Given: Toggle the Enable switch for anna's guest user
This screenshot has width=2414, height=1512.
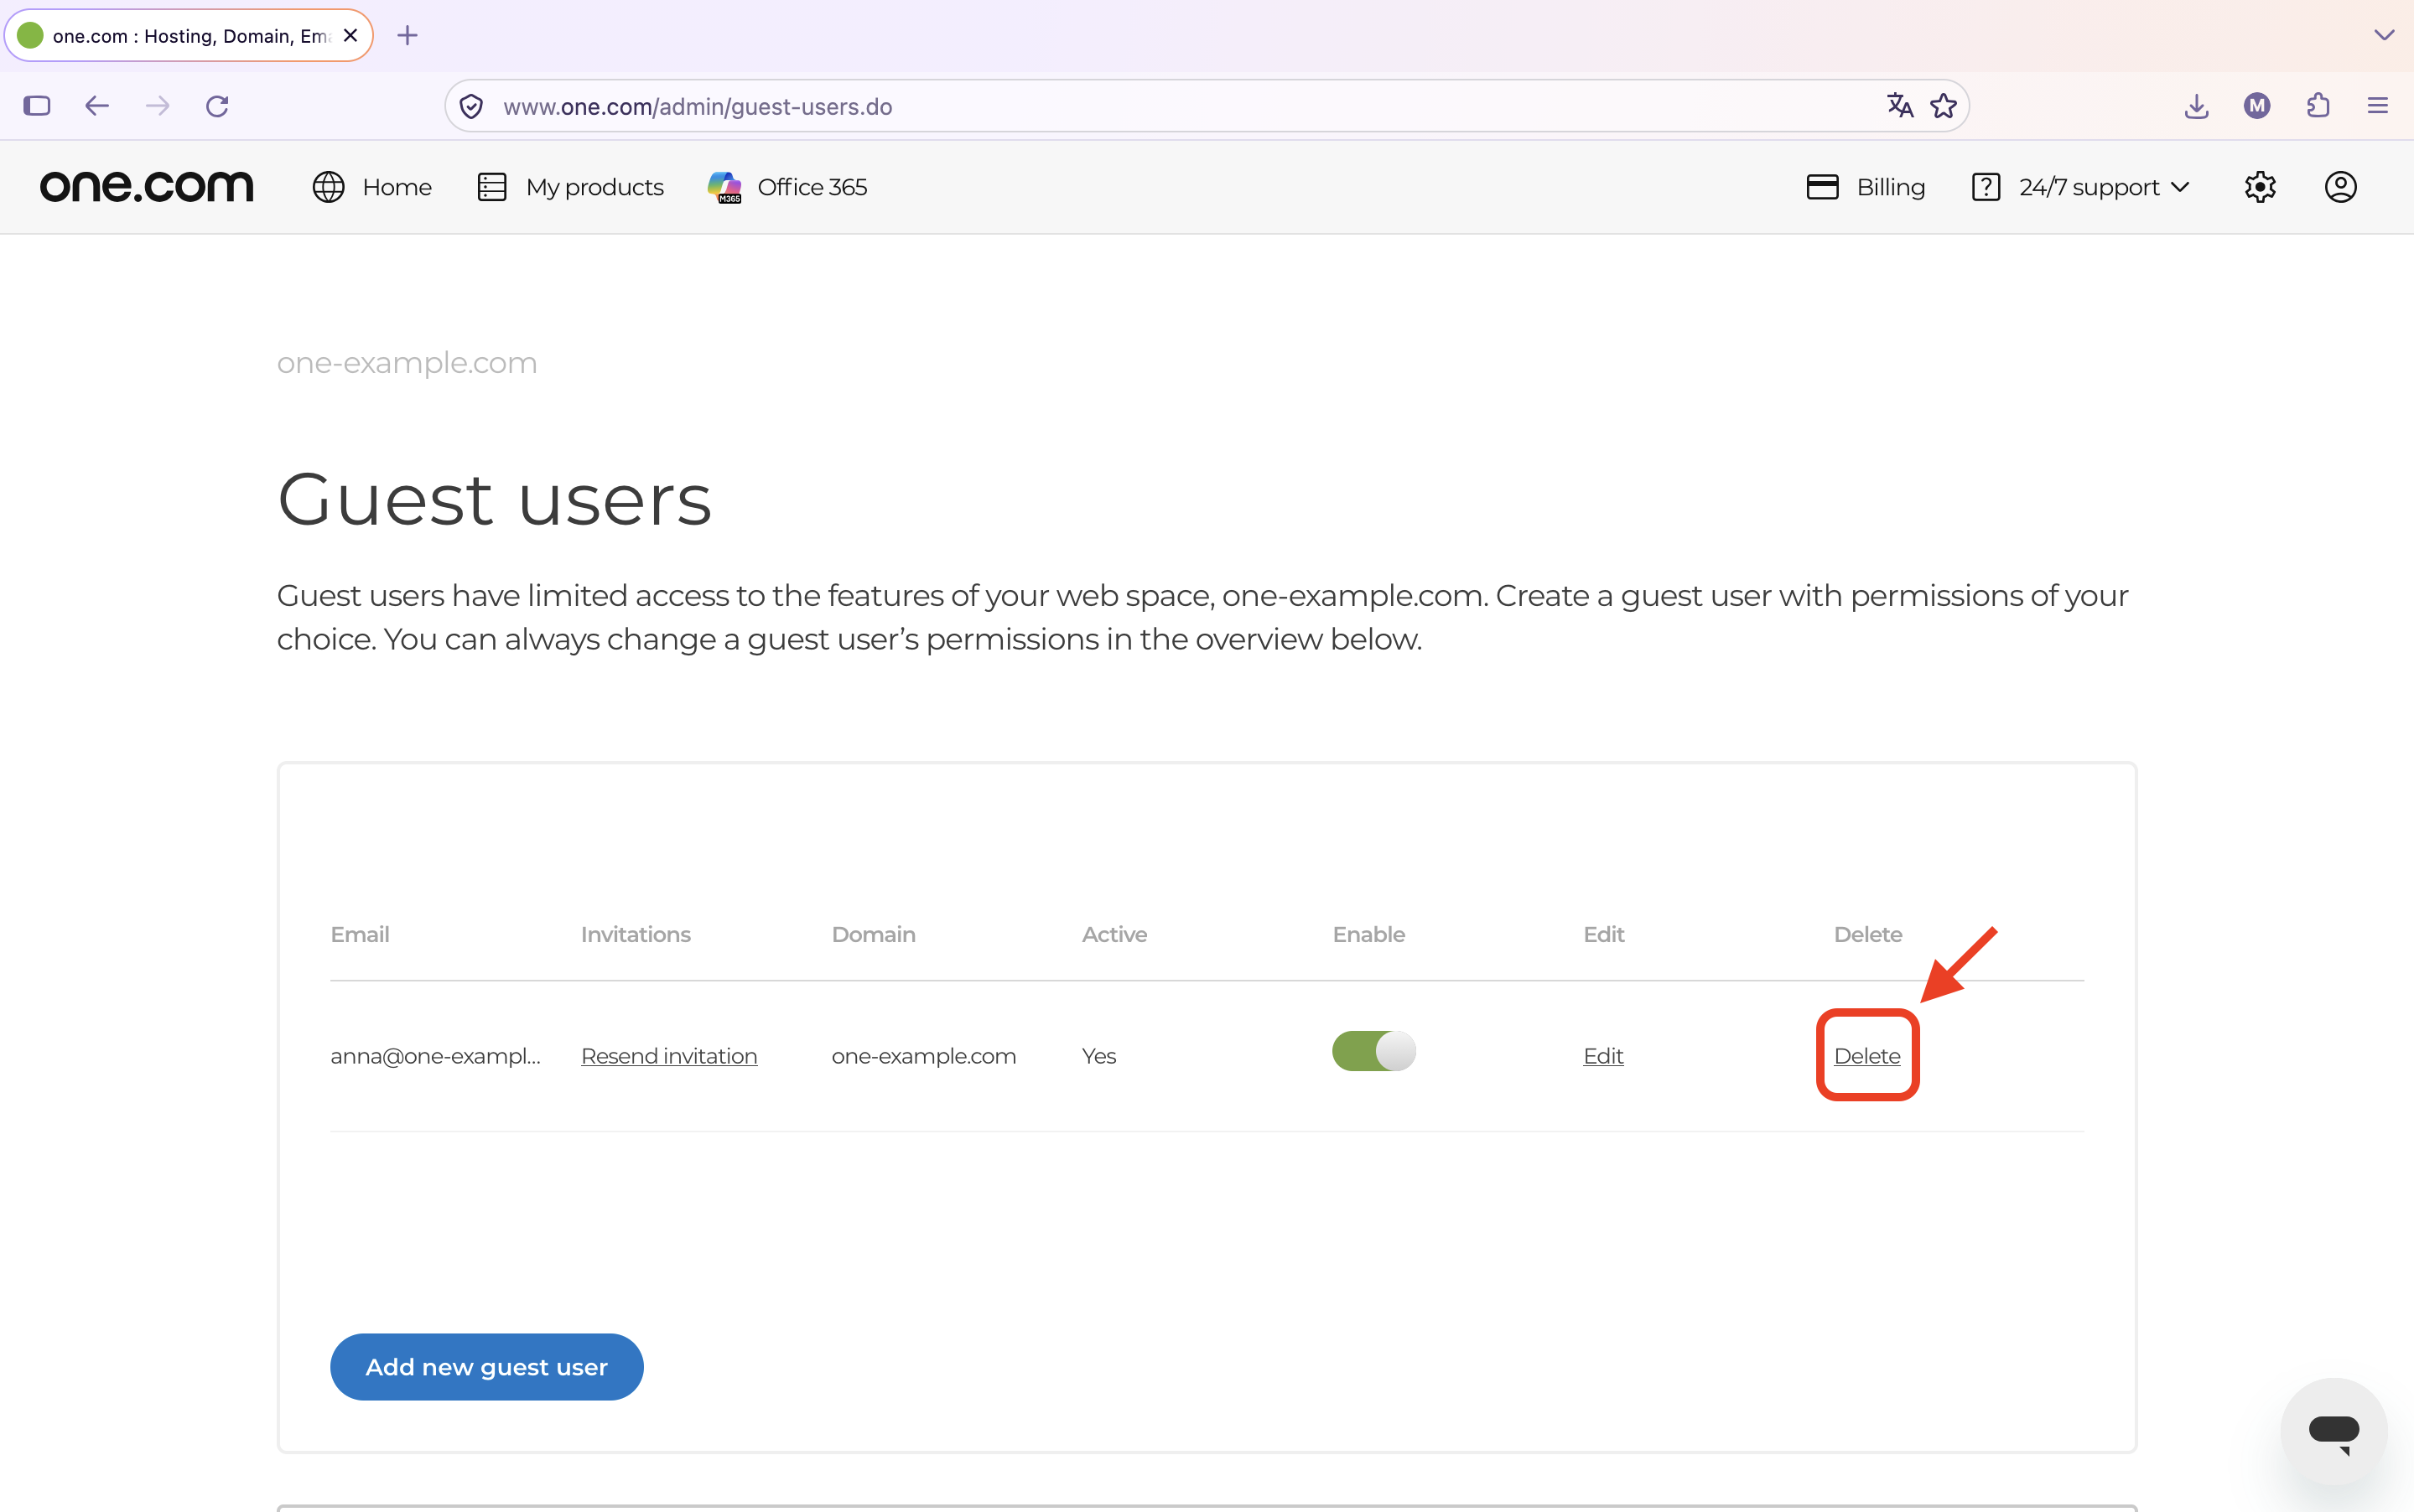Looking at the screenshot, I should click(1373, 1051).
